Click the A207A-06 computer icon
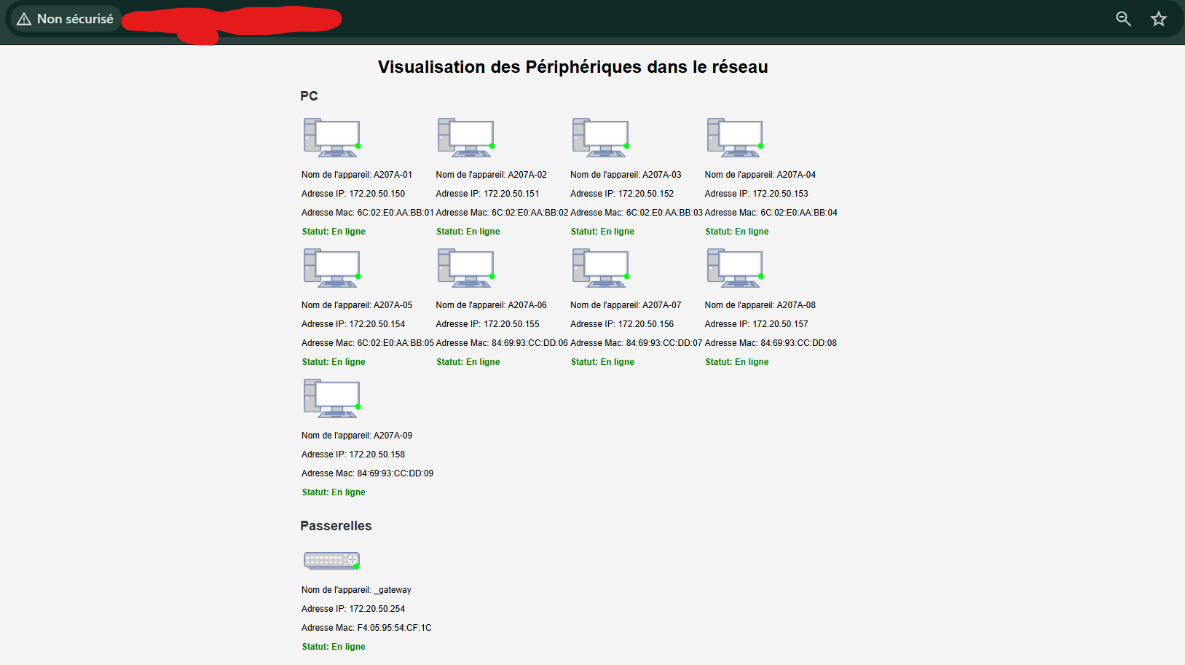 point(466,268)
